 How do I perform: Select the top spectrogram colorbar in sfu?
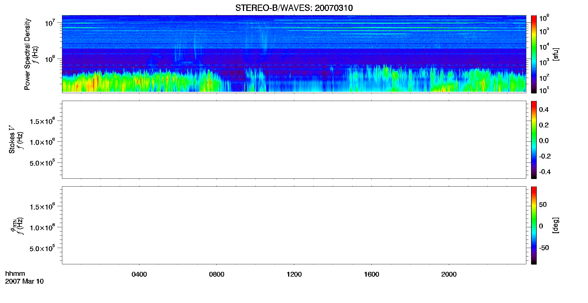(534, 54)
